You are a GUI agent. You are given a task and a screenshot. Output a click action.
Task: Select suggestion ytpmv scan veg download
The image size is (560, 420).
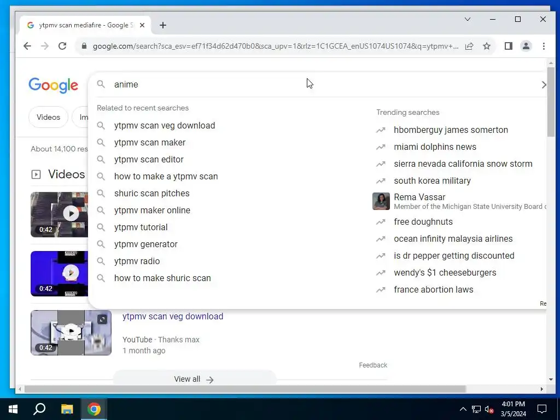pyautogui.click(x=165, y=126)
